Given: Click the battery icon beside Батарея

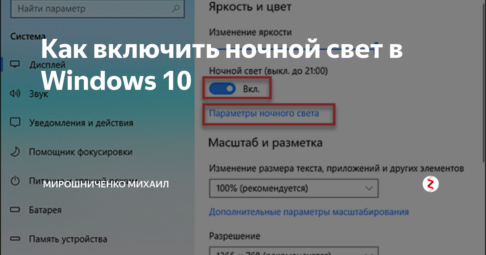Looking at the screenshot, I should tap(16, 210).
